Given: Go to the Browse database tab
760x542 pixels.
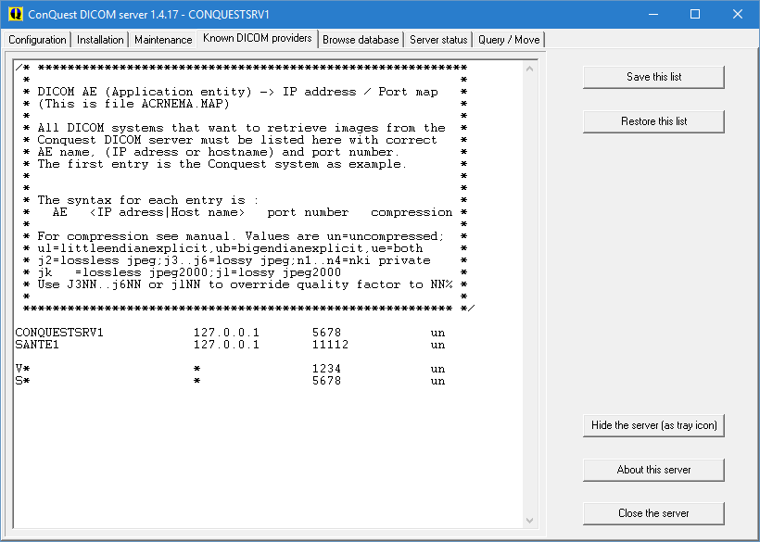Looking at the screenshot, I should pyautogui.click(x=361, y=40).
